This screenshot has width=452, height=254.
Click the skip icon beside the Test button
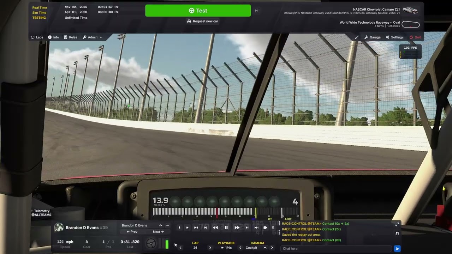256,11
